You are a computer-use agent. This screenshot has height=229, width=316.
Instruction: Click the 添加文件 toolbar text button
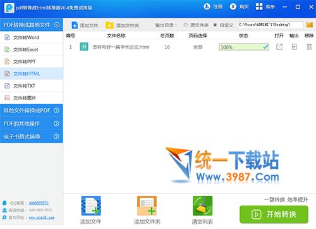[x=89, y=25]
